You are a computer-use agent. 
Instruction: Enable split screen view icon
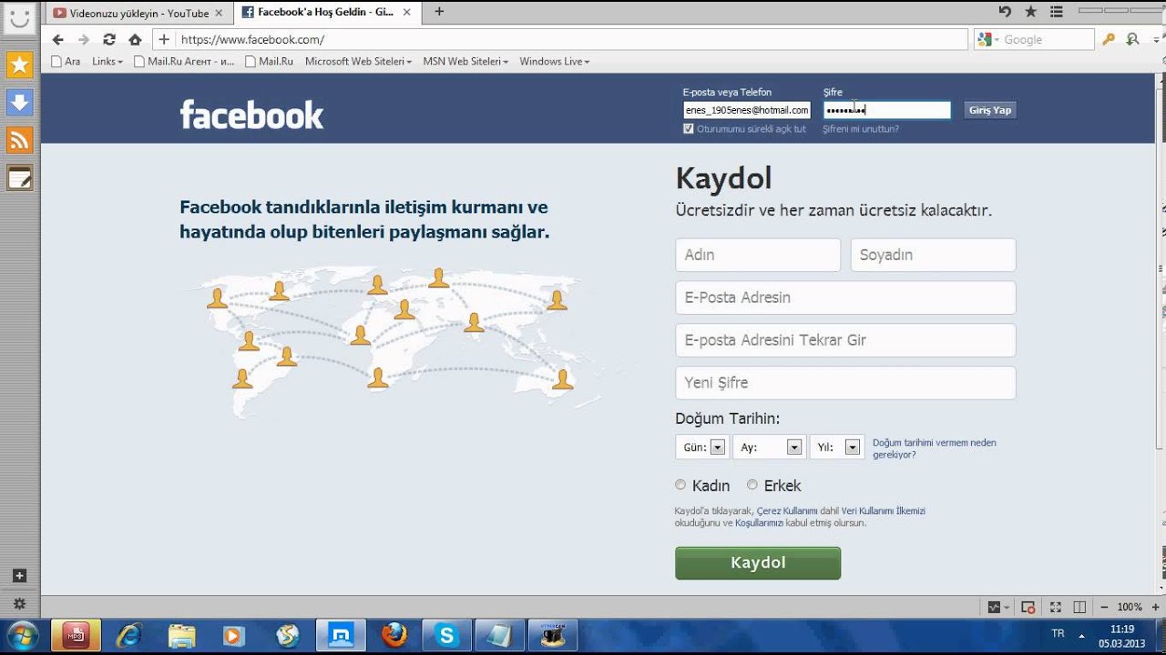(1079, 607)
